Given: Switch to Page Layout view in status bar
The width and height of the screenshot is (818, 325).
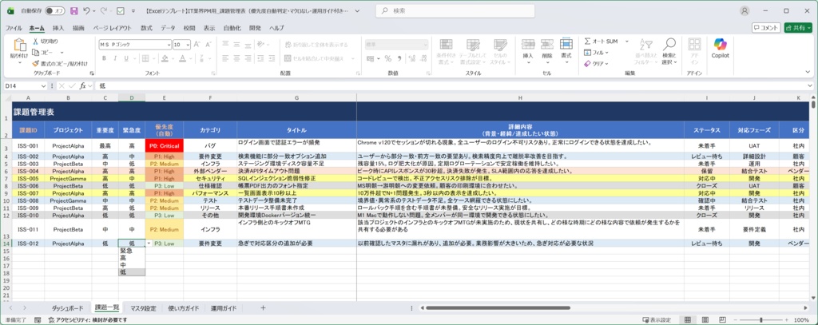Looking at the screenshot, I should (705, 319).
